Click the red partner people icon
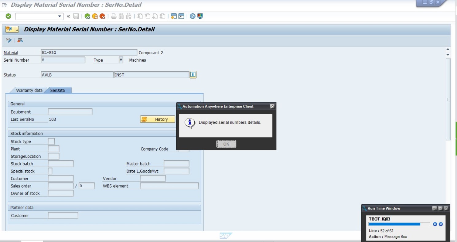The image size is (457, 242). pyautogui.click(x=20, y=40)
